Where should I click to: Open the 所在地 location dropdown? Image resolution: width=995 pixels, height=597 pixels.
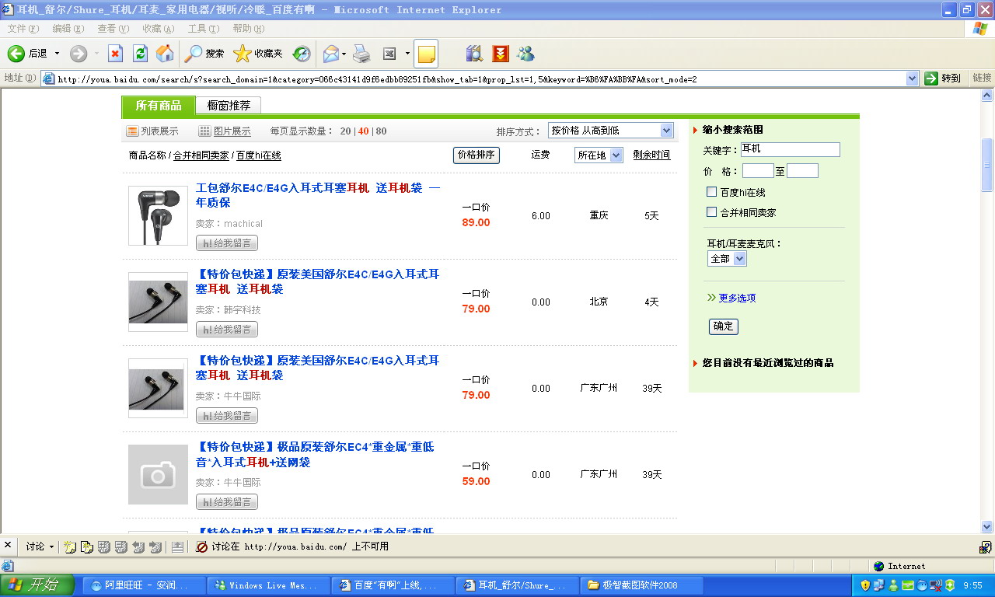599,155
